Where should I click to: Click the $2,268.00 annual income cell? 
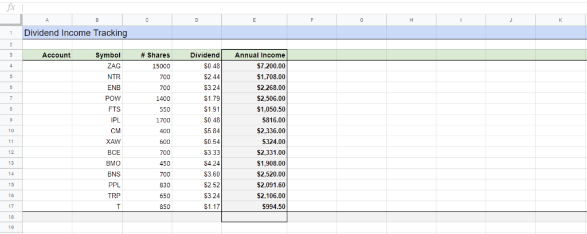click(x=254, y=88)
